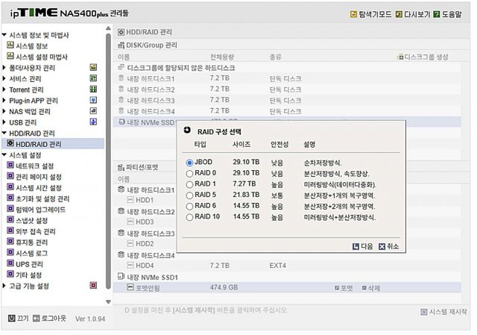Screen dimensions: 477x335
Task: Click the USB 관리 status icon
Action: [x=94, y=122]
